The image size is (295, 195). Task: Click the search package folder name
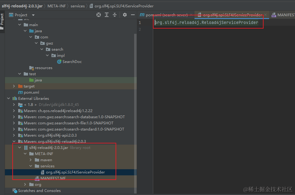tap(57, 49)
